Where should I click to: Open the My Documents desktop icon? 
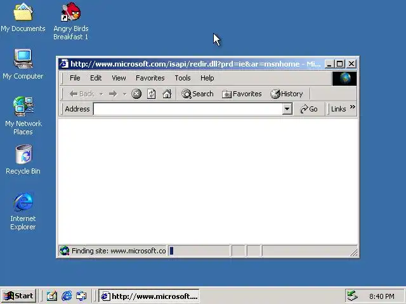tap(23, 17)
